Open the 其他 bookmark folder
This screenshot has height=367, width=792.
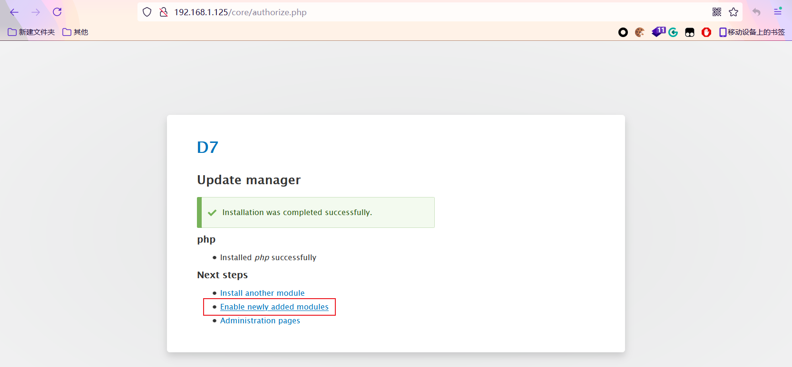[x=75, y=32]
